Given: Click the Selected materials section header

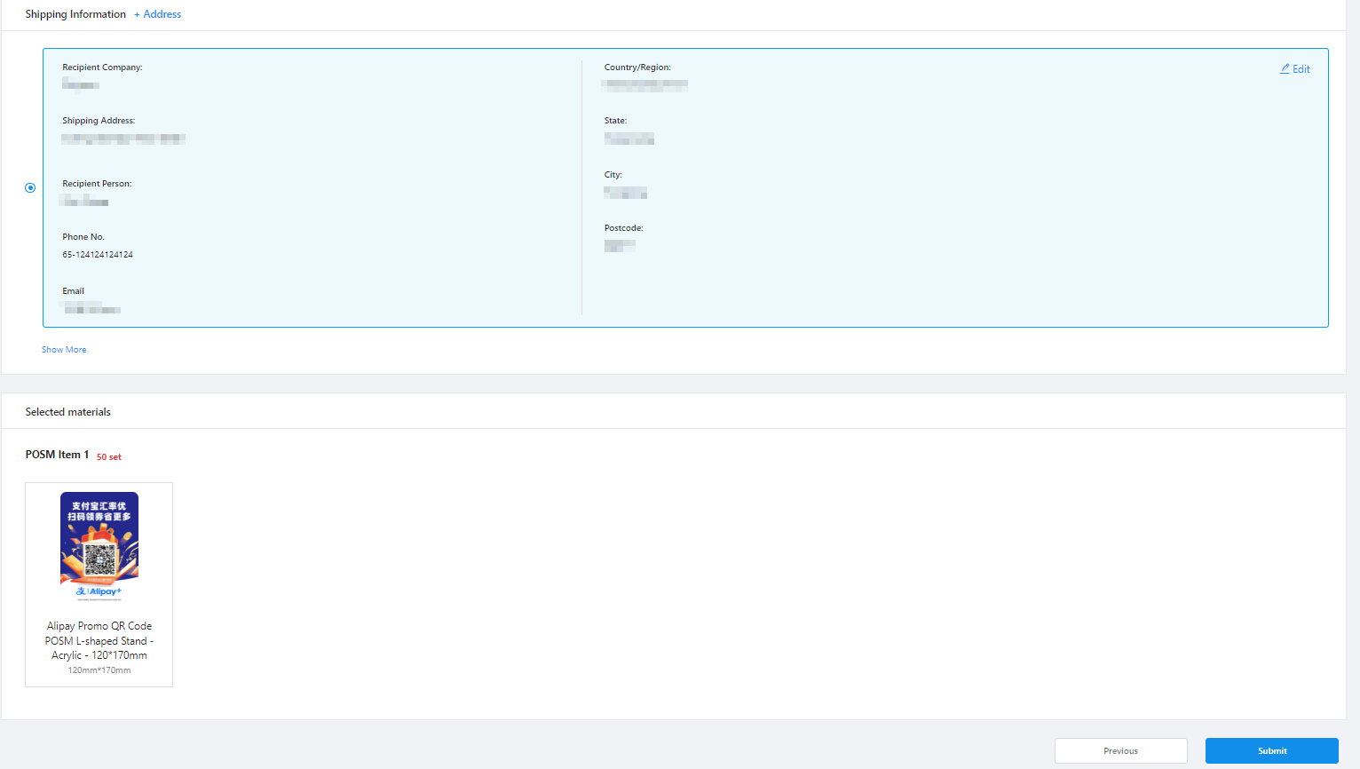Looking at the screenshot, I should (x=68, y=412).
